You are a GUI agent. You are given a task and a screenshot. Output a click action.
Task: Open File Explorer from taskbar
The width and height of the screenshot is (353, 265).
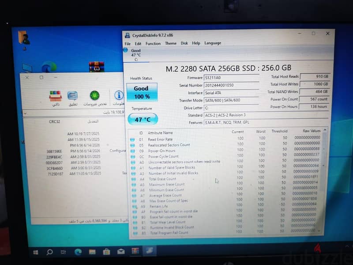click(x=92, y=252)
